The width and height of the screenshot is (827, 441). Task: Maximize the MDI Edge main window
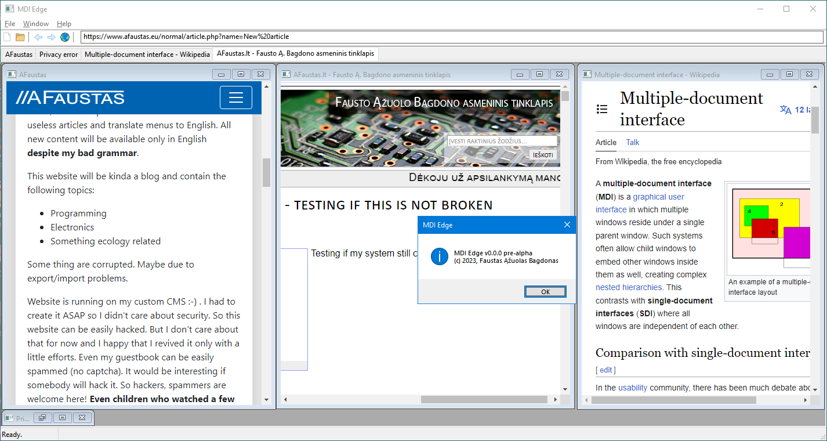tap(786, 9)
